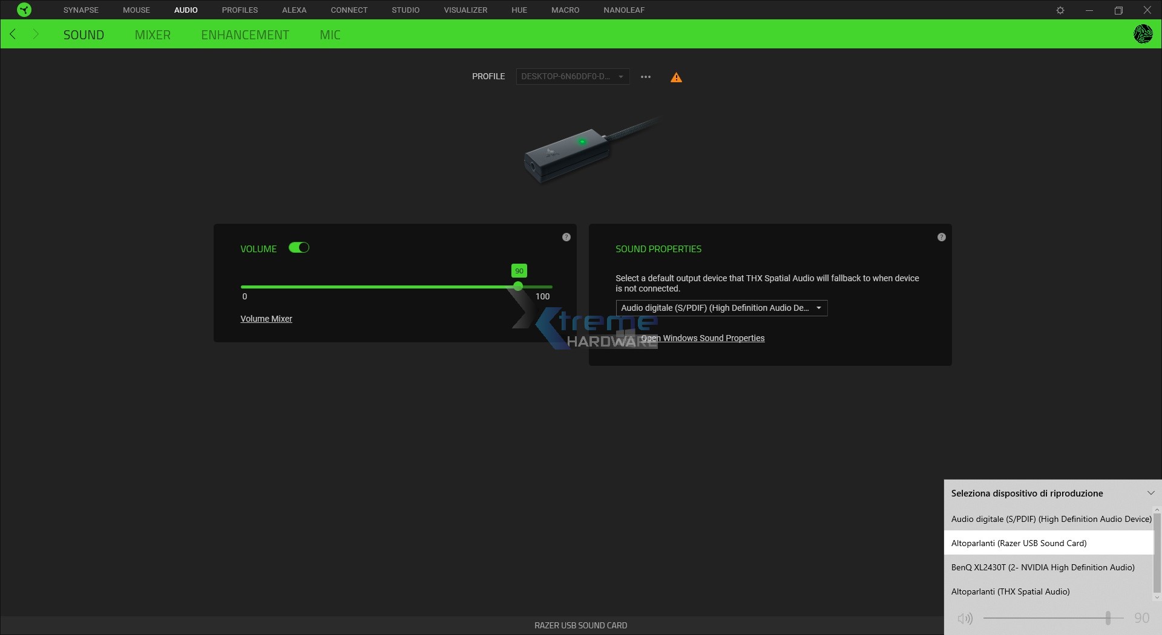Switch to the MIXER tab
The height and width of the screenshot is (635, 1162).
coord(153,34)
